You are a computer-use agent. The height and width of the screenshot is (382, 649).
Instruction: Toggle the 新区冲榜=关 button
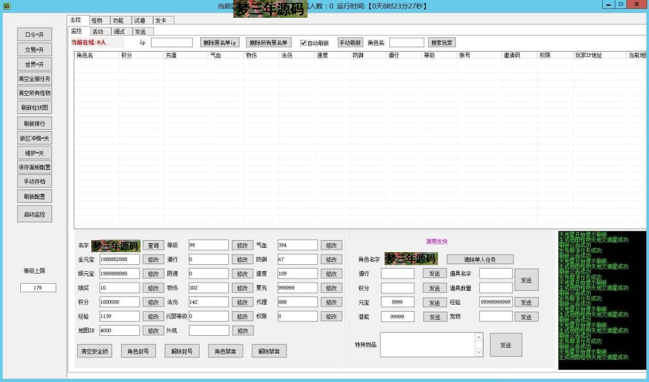click(34, 138)
